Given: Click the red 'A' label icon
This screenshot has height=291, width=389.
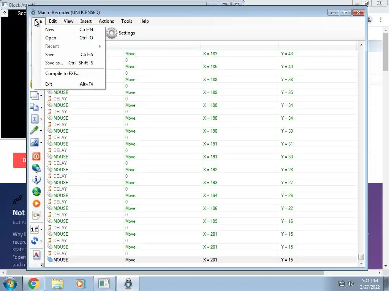Looking at the screenshot, I should pyautogui.click(x=36, y=255).
